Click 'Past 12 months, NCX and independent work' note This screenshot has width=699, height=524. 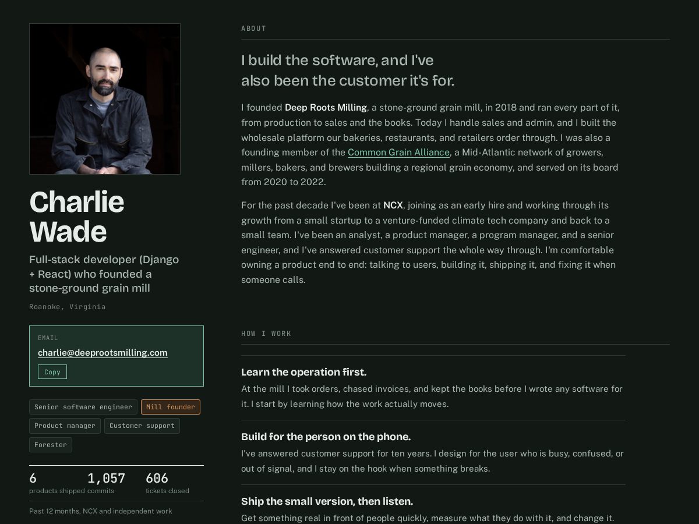[101, 511]
